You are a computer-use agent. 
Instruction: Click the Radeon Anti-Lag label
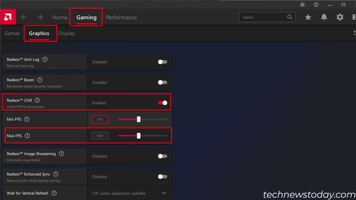point(23,59)
